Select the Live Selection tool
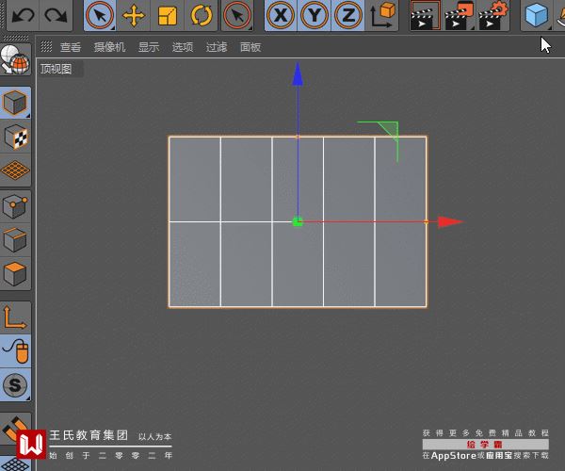Viewport: 565px width, 471px height. tap(100, 15)
